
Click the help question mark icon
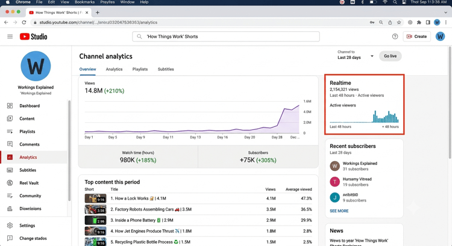point(395,37)
